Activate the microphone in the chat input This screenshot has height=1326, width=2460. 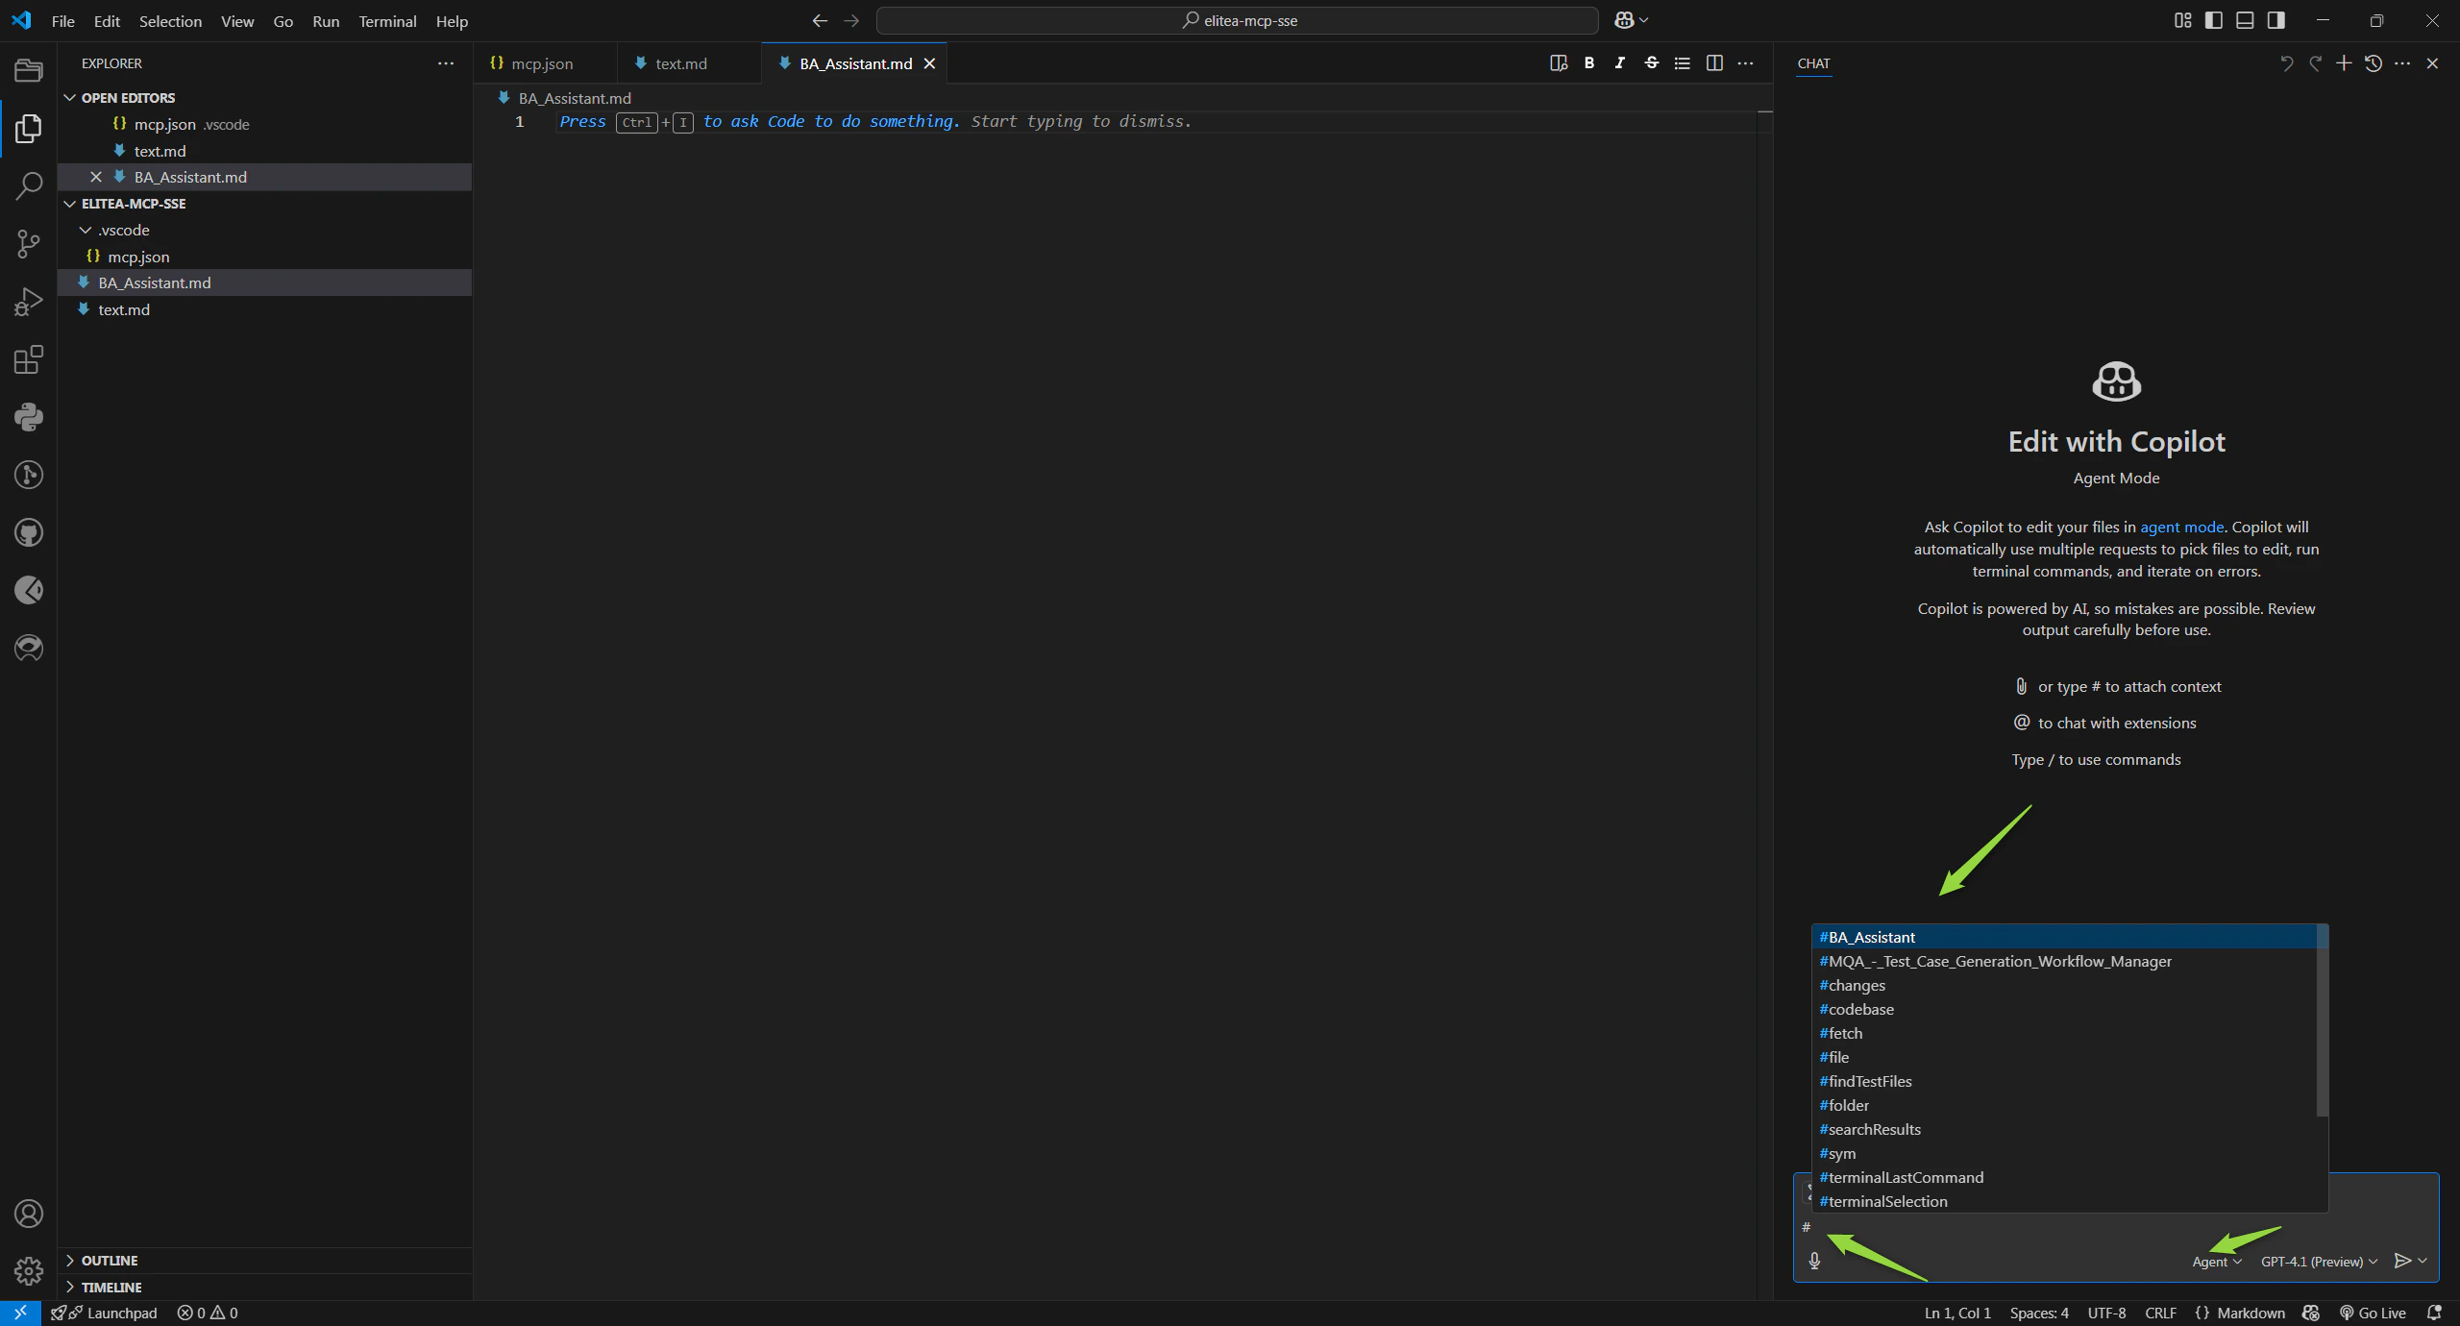click(x=1814, y=1261)
